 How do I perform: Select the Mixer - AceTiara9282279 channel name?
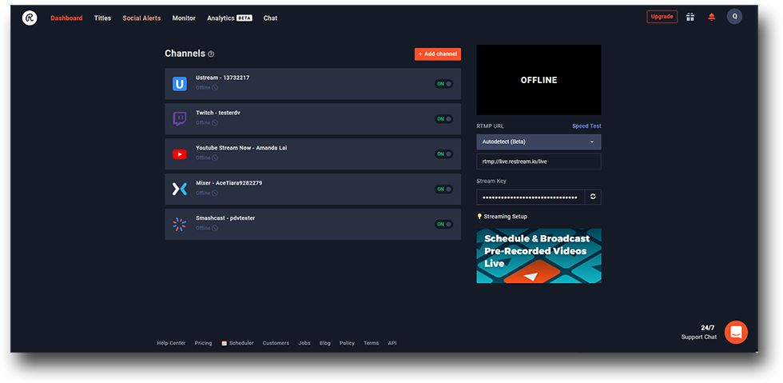tap(229, 183)
